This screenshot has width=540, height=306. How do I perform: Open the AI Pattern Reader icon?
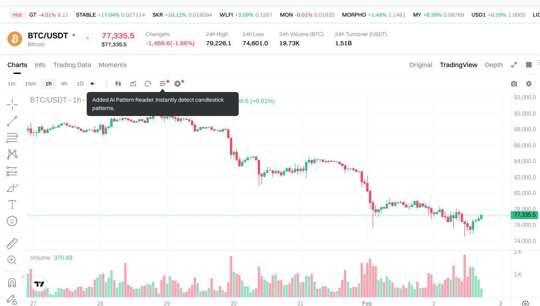[x=163, y=84]
